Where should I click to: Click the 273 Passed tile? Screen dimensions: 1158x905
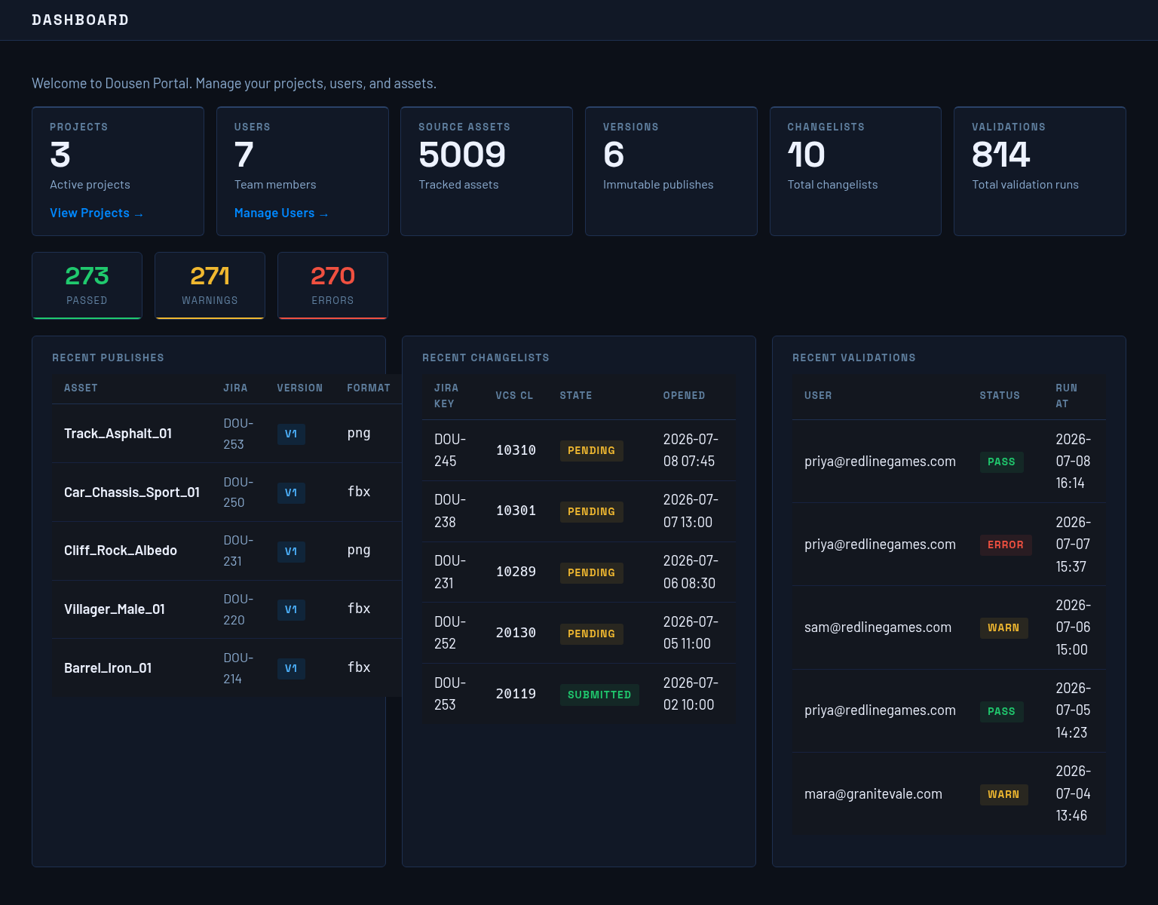(87, 285)
